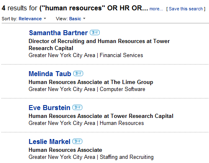Click the arrow next to Relevance
This screenshot has width=209, height=163.
(x=45, y=18)
